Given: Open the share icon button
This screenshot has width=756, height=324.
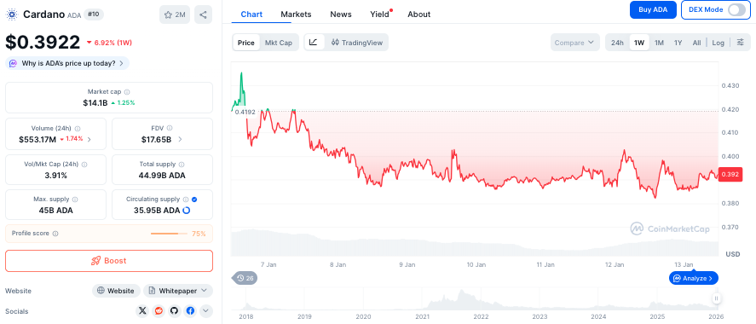Looking at the screenshot, I should pyautogui.click(x=203, y=14).
